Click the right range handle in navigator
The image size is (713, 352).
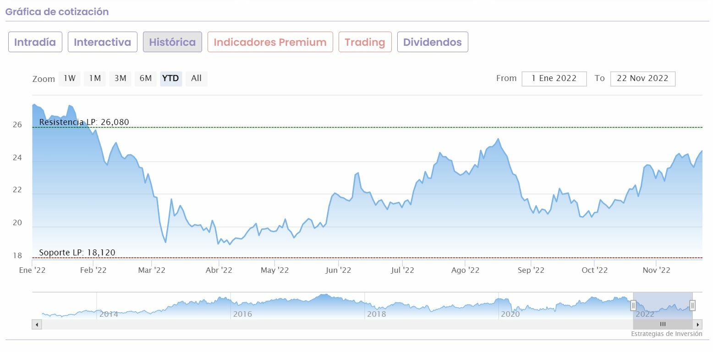tap(692, 305)
